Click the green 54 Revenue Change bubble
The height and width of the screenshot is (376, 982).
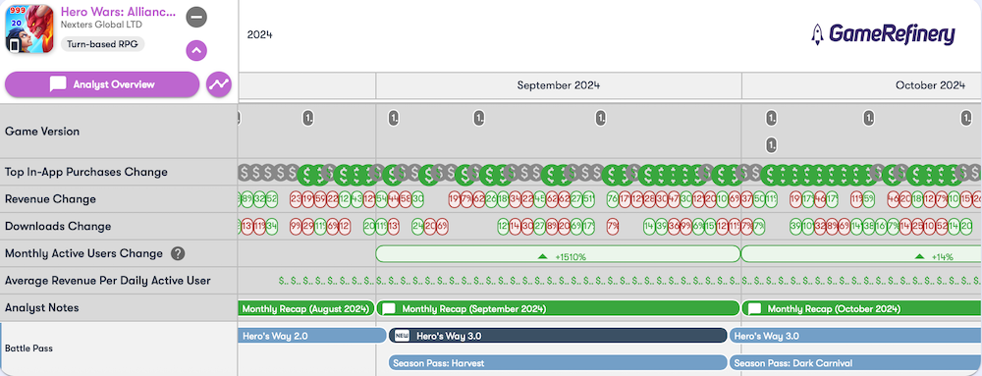[x=381, y=199]
